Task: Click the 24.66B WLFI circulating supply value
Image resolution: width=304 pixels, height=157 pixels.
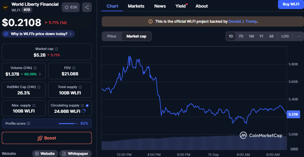Action: coord(67,111)
